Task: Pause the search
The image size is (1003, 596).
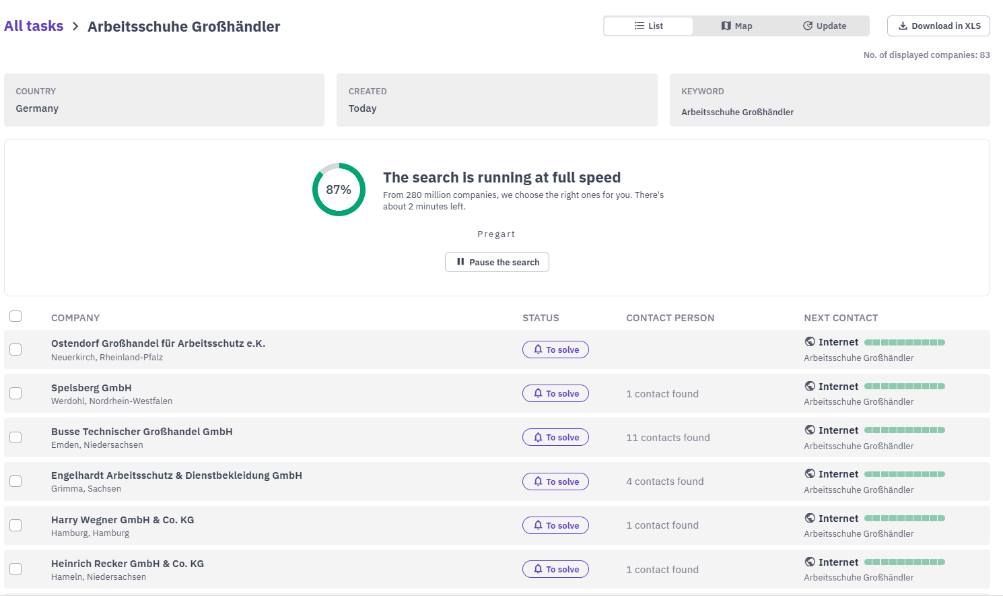Action: pos(497,262)
